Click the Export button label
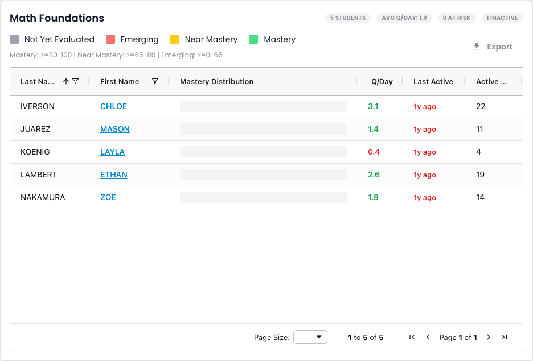This screenshot has height=361, width=533. click(499, 47)
